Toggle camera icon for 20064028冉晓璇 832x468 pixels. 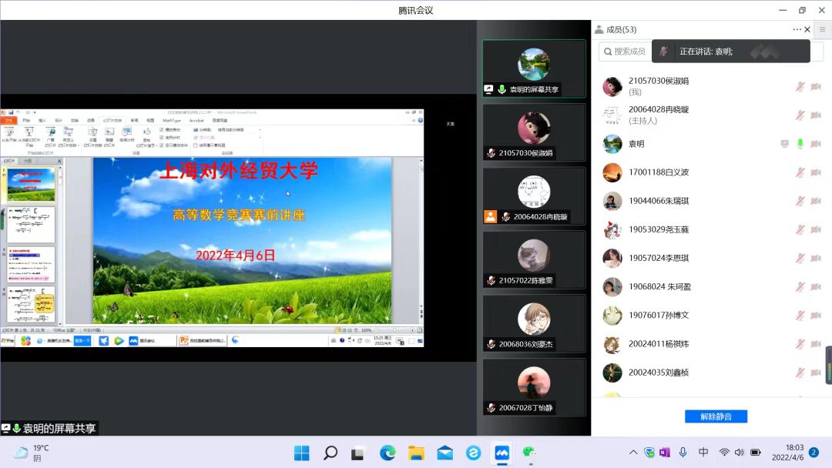pyautogui.click(x=815, y=115)
